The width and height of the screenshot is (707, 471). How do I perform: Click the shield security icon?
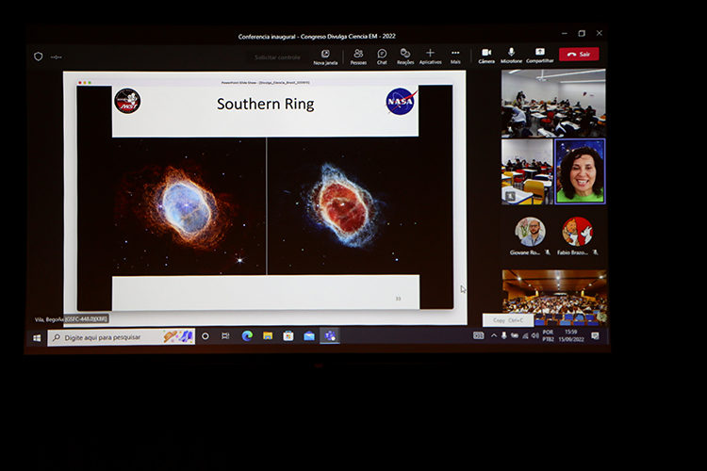[39, 57]
